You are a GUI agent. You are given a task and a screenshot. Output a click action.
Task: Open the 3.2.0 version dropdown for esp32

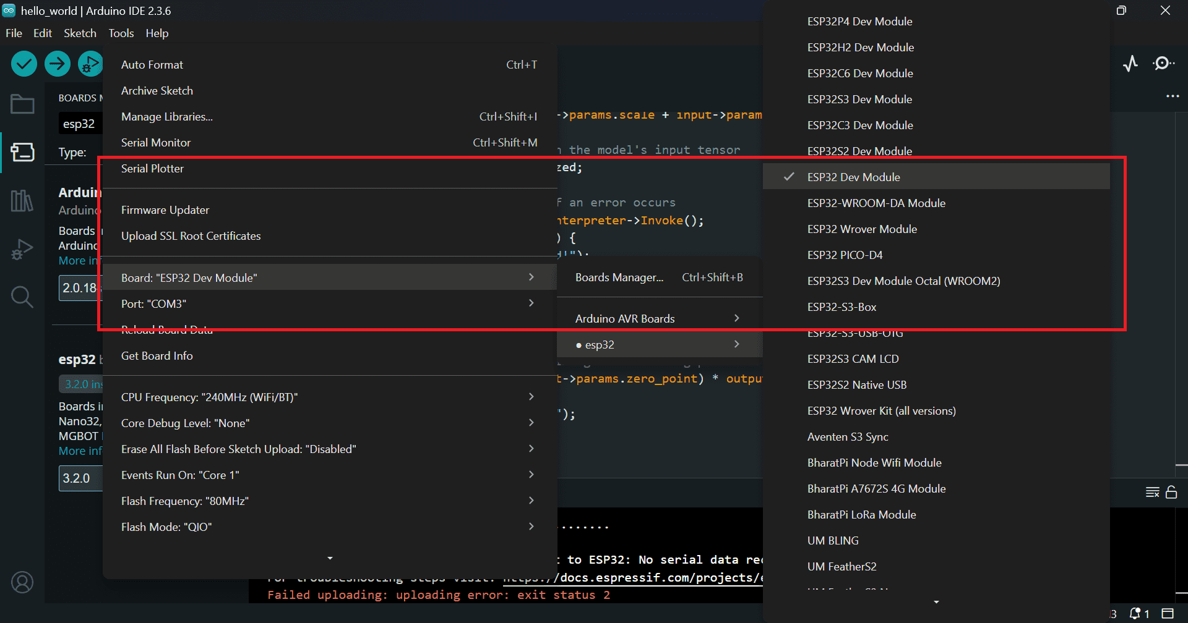tap(81, 478)
